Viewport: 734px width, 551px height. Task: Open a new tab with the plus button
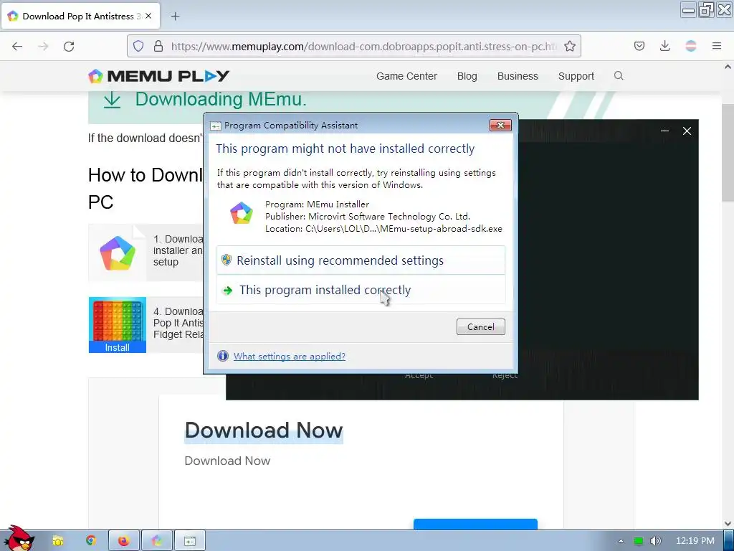pos(175,17)
